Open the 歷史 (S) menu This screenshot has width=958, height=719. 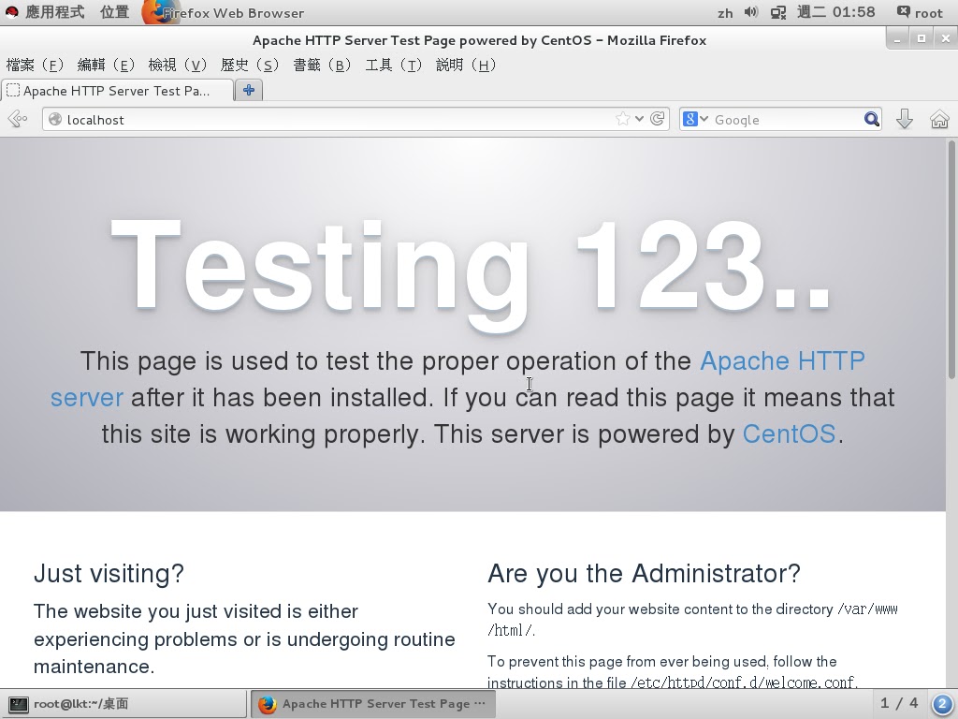249,65
